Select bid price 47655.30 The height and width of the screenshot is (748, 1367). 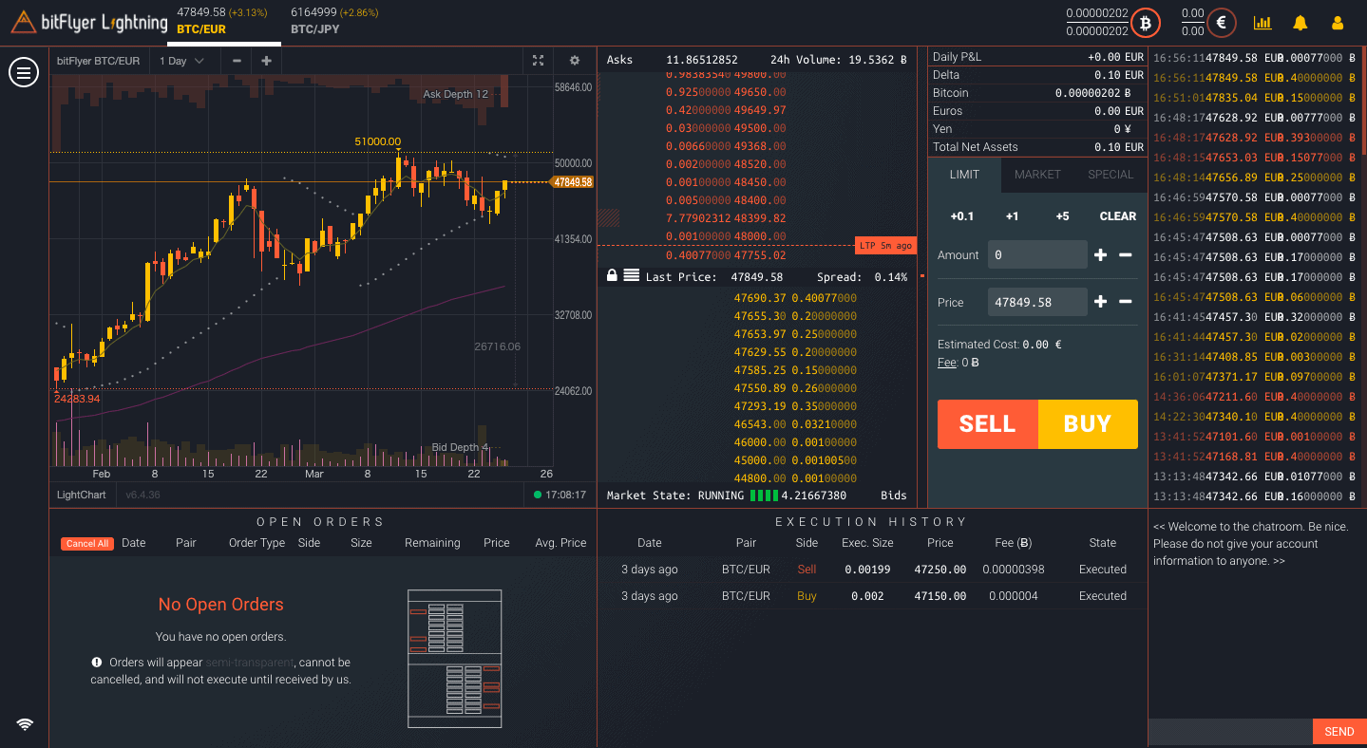point(760,316)
